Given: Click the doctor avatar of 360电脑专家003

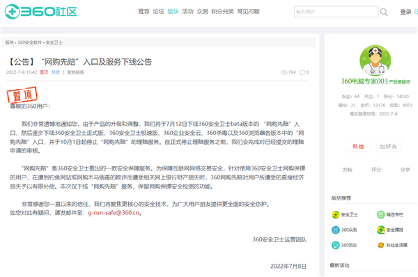Looking at the screenshot, I should [375, 61].
